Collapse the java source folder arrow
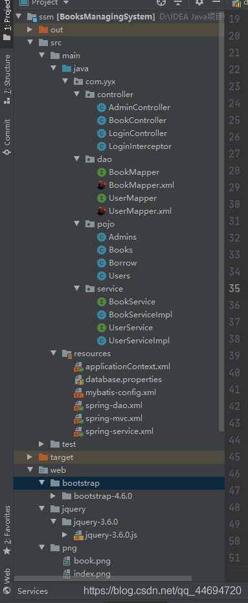 (x=53, y=69)
